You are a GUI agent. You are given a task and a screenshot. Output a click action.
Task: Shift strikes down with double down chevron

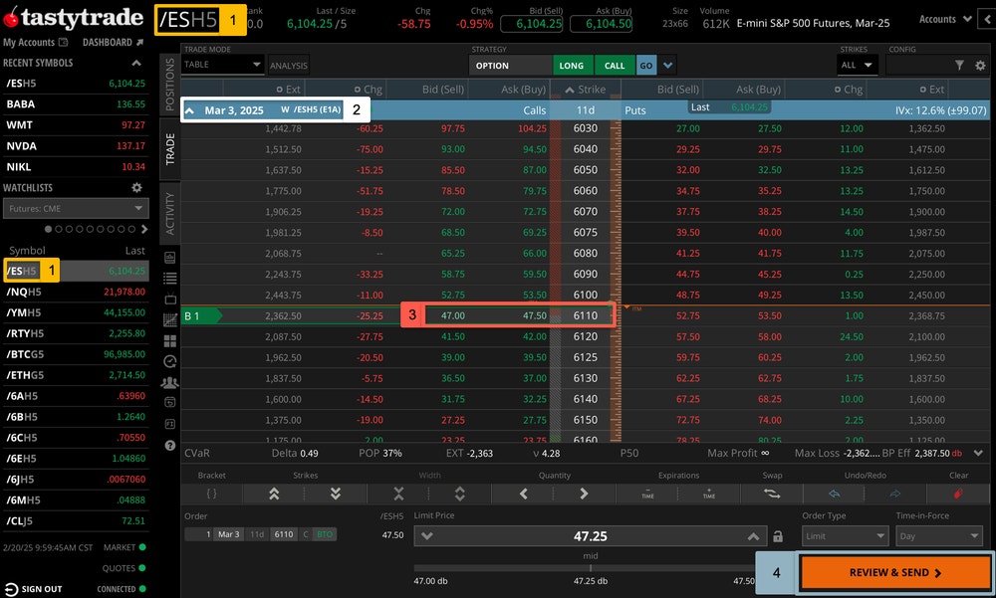(336, 494)
